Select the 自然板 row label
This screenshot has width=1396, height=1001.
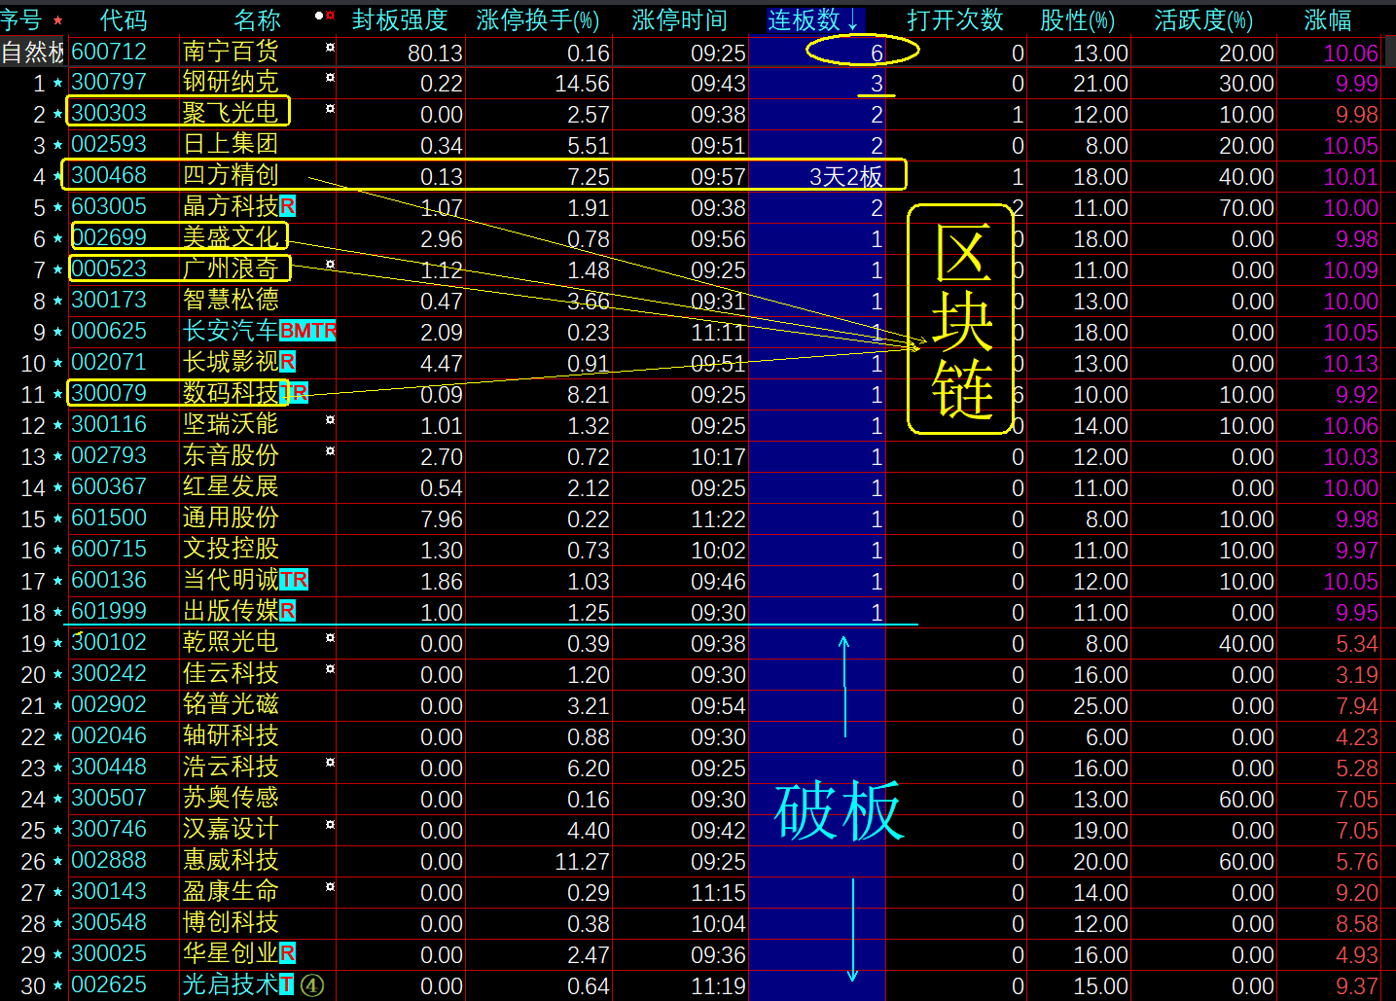click(x=33, y=53)
